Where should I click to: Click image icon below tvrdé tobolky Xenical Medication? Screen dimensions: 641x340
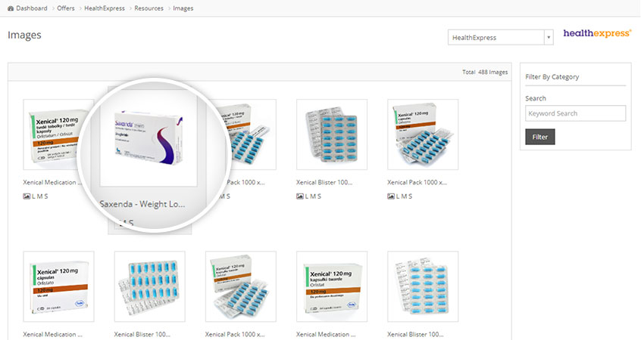click(27, 196)
